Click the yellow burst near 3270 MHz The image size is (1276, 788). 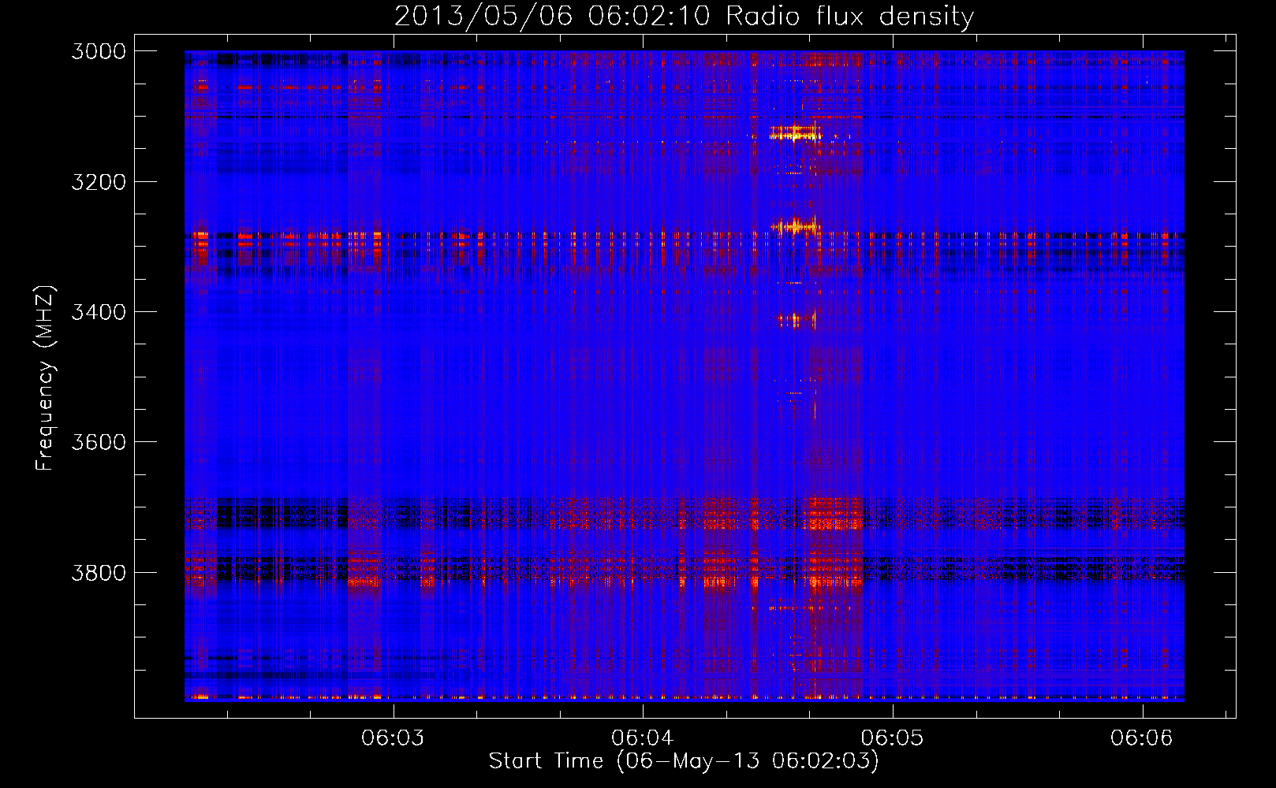(795, 226)
